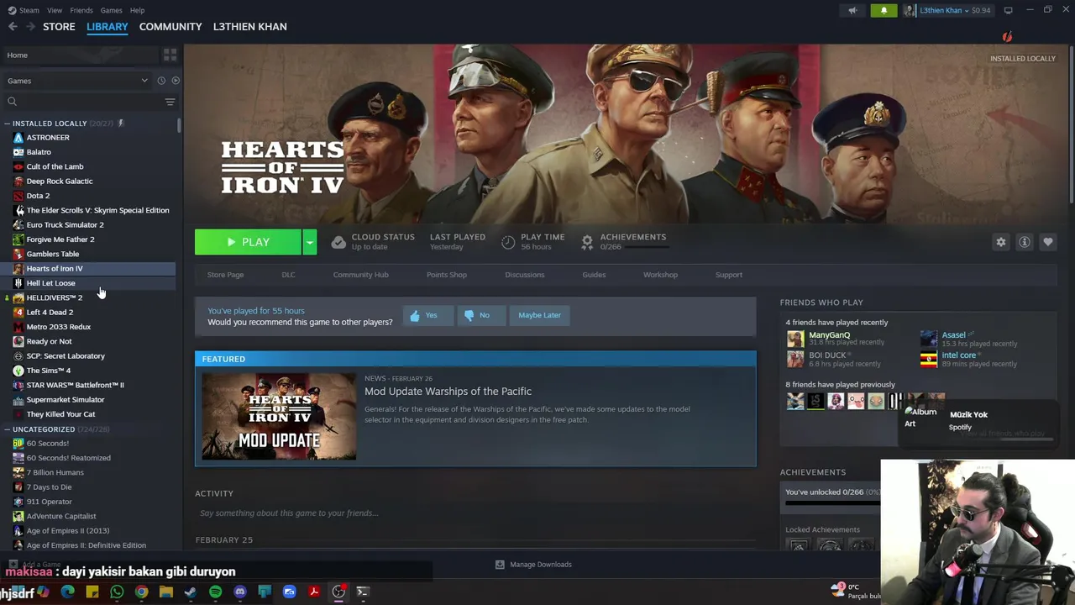Sort by recent activity clock icon
This screenshot has height=605, width=1075.
coord(161,81)
